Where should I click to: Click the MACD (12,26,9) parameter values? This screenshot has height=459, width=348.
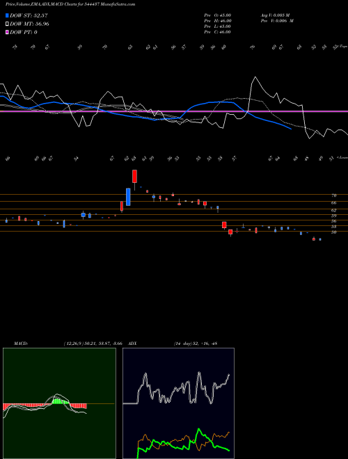click(x=93, y=344)
